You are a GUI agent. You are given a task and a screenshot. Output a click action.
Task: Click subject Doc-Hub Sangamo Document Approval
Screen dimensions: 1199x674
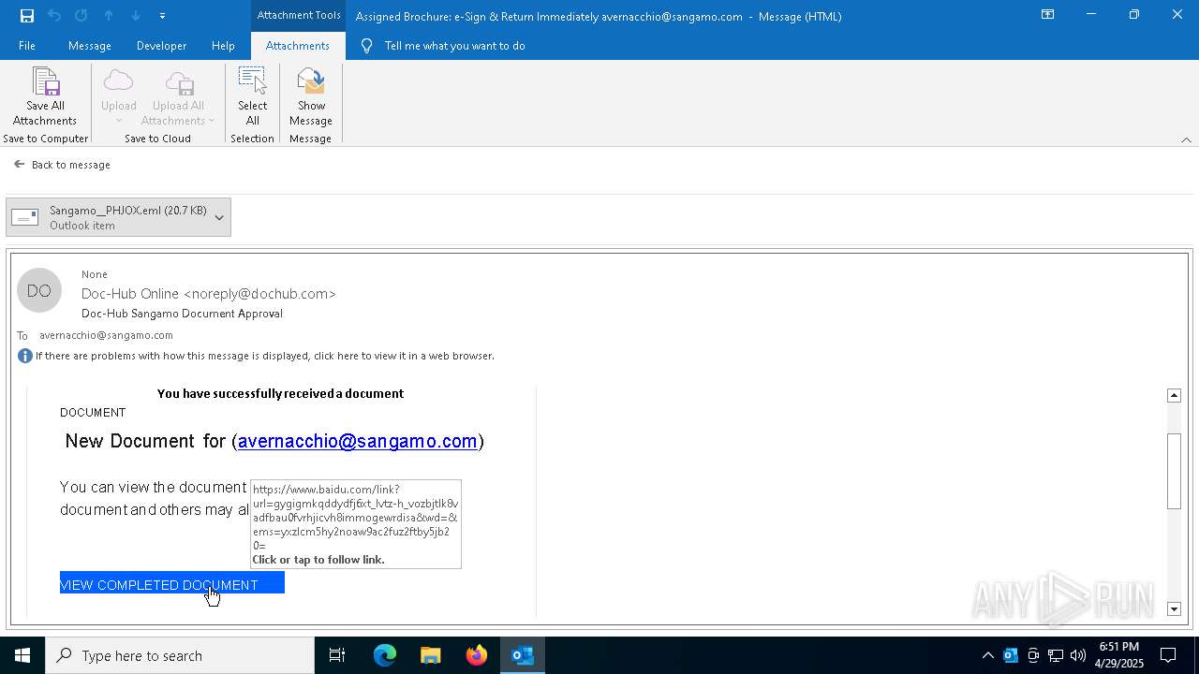tap(182, 314)
